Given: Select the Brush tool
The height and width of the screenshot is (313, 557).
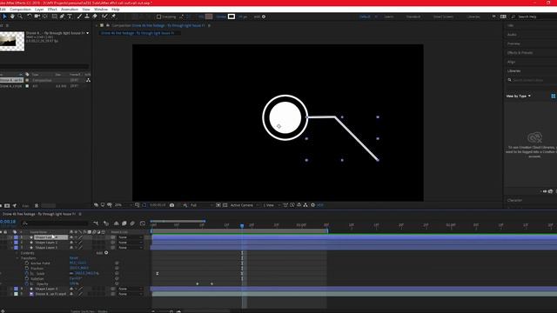Looking at the screenshot, I should pos(79,17).
